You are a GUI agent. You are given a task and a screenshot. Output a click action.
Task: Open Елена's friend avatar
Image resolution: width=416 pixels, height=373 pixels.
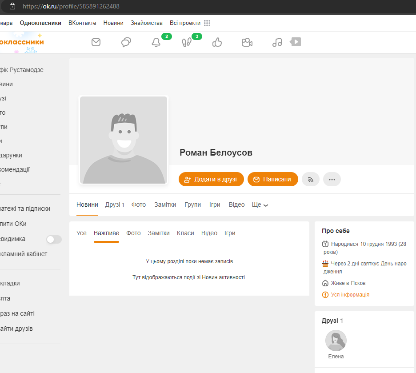336,341
